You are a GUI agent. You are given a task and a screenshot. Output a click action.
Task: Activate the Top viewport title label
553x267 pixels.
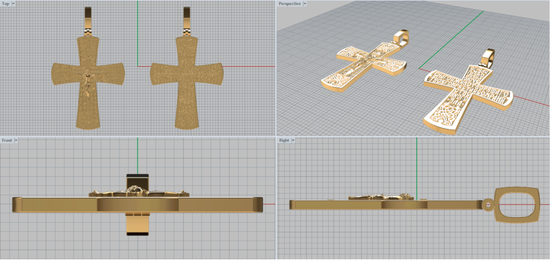point(5,4)
